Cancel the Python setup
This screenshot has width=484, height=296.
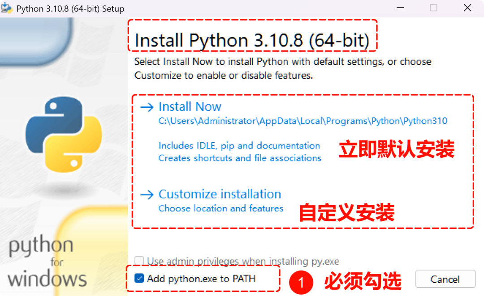(x=445, y=279)
